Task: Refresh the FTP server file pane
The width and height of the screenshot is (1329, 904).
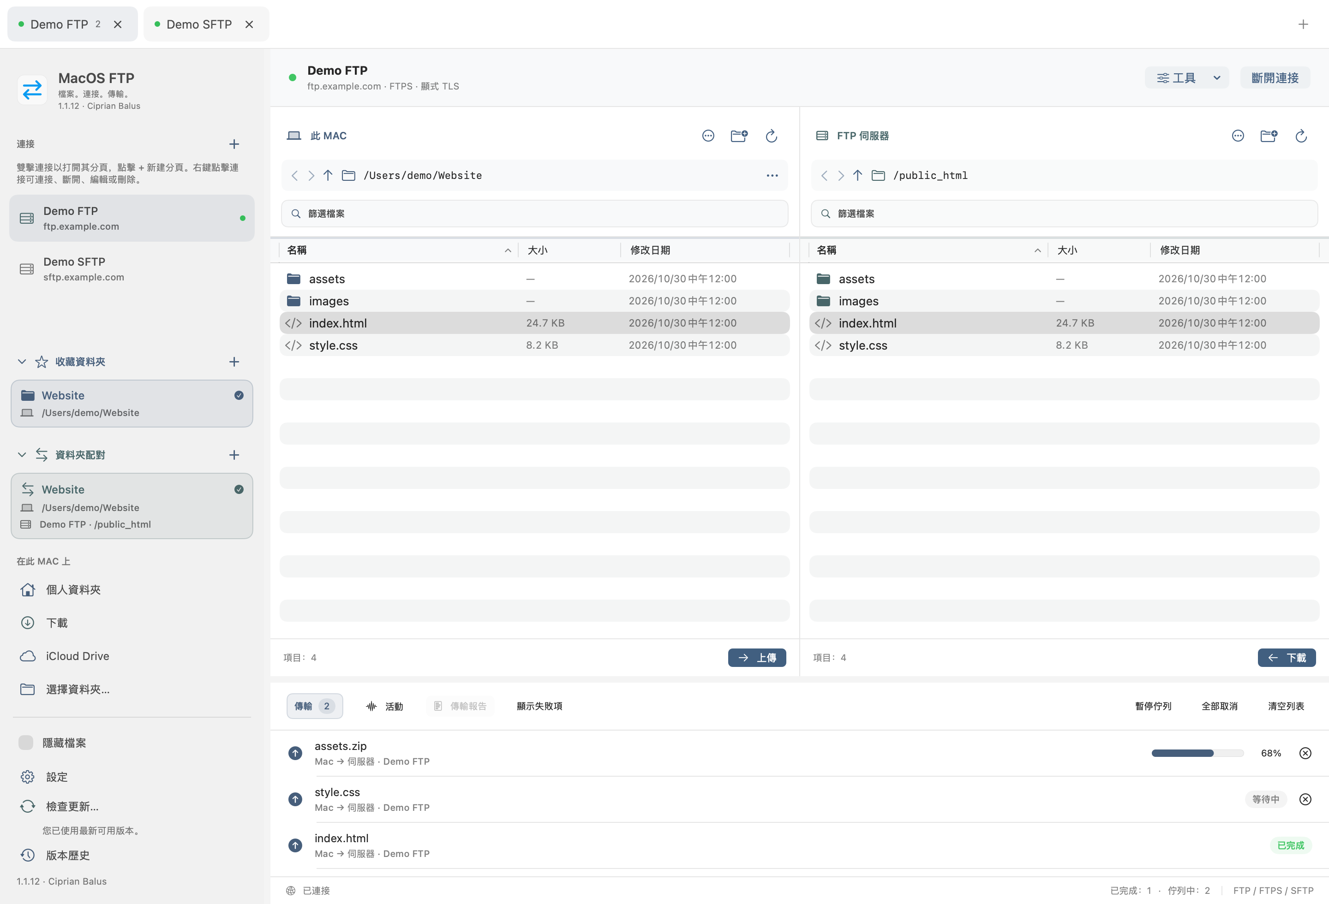Action: (1300, 136)
